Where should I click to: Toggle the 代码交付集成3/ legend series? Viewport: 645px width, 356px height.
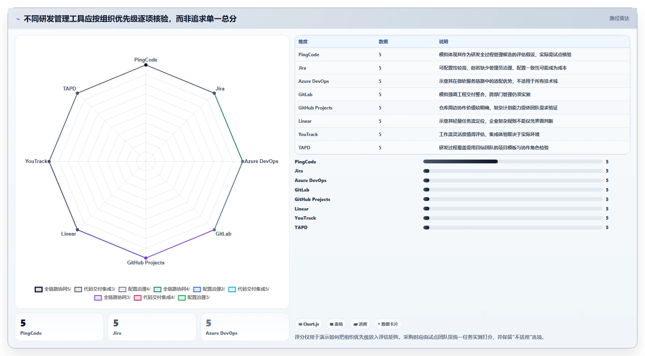tap(95, 289)
